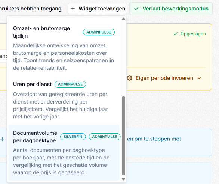
Task: Click the gear icon beside Eigen periode invoeren
Action: pos(130,78)
